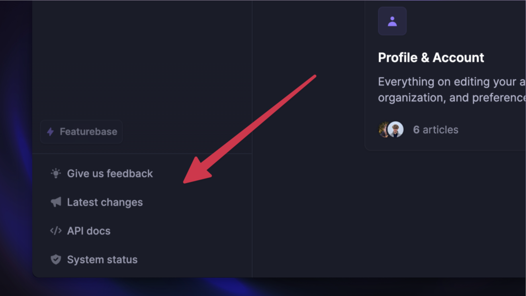Click the lightning bolt icon in the Featurebase badge
Image resolution: width=526 pixels, height=296 pixels.
click(x=50, y=131)
